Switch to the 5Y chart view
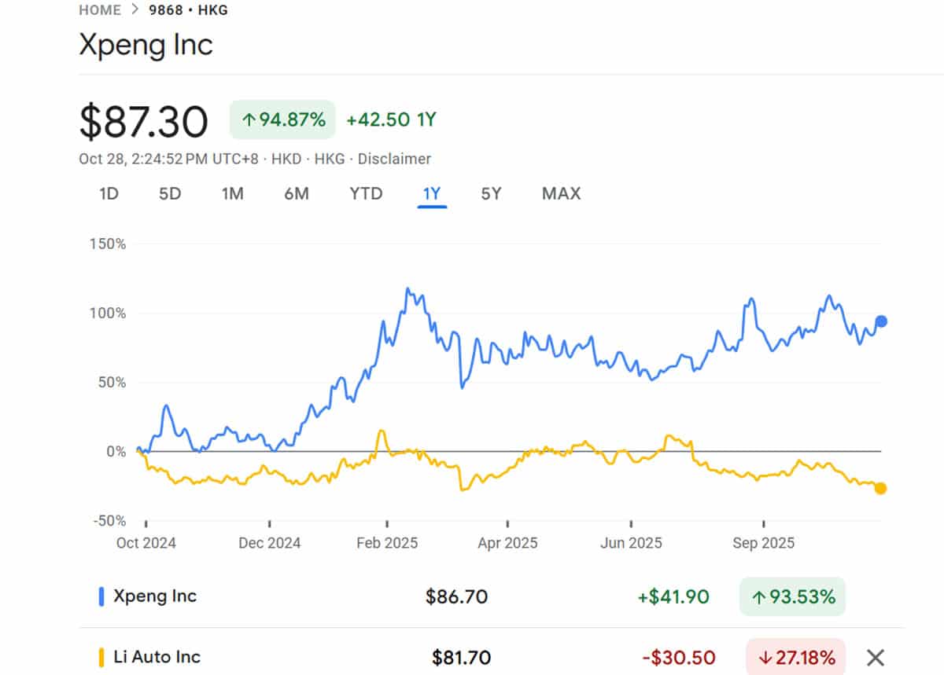Viewport: 944px width, 675px height. (x=490, y=193)
